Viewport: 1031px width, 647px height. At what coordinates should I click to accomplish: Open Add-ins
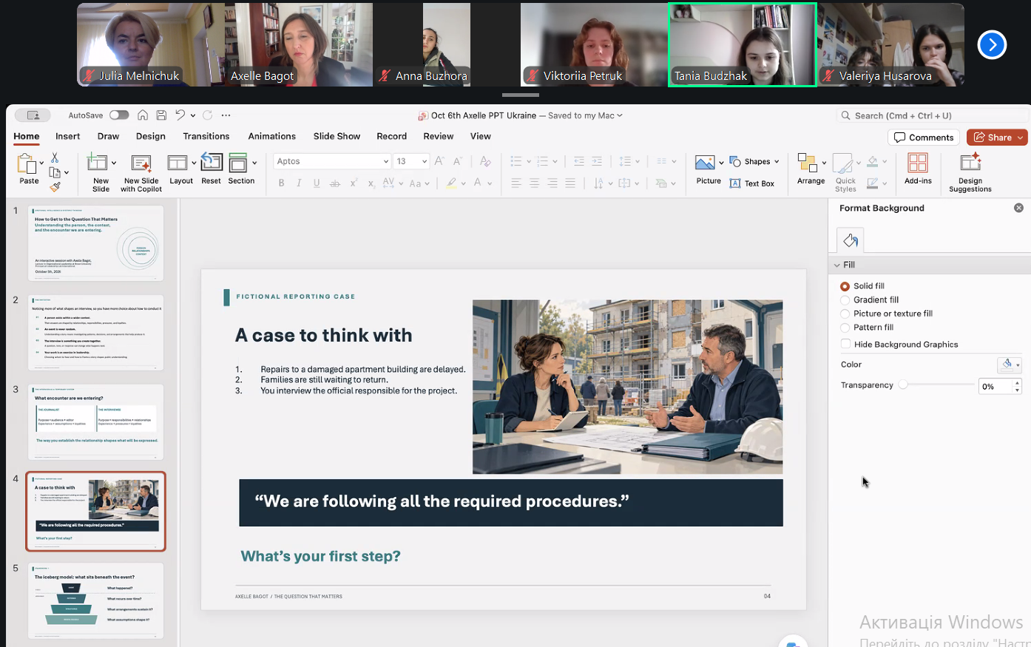point(918,169)
